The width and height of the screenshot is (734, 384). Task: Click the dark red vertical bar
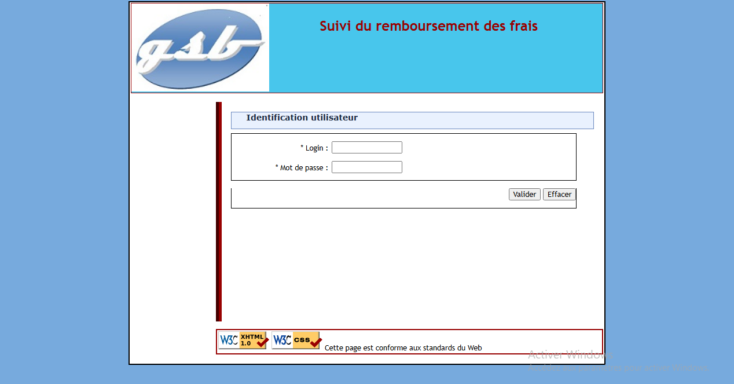click(219, 211)
